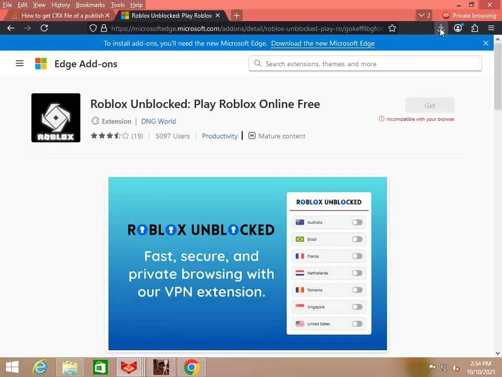Reload the current page
Screen dimensions: 502x377
pos(44,28)
